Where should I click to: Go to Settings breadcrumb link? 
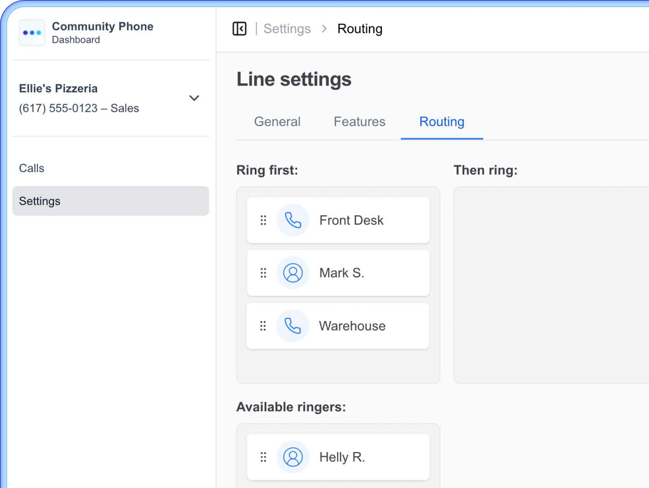(287, 29)
